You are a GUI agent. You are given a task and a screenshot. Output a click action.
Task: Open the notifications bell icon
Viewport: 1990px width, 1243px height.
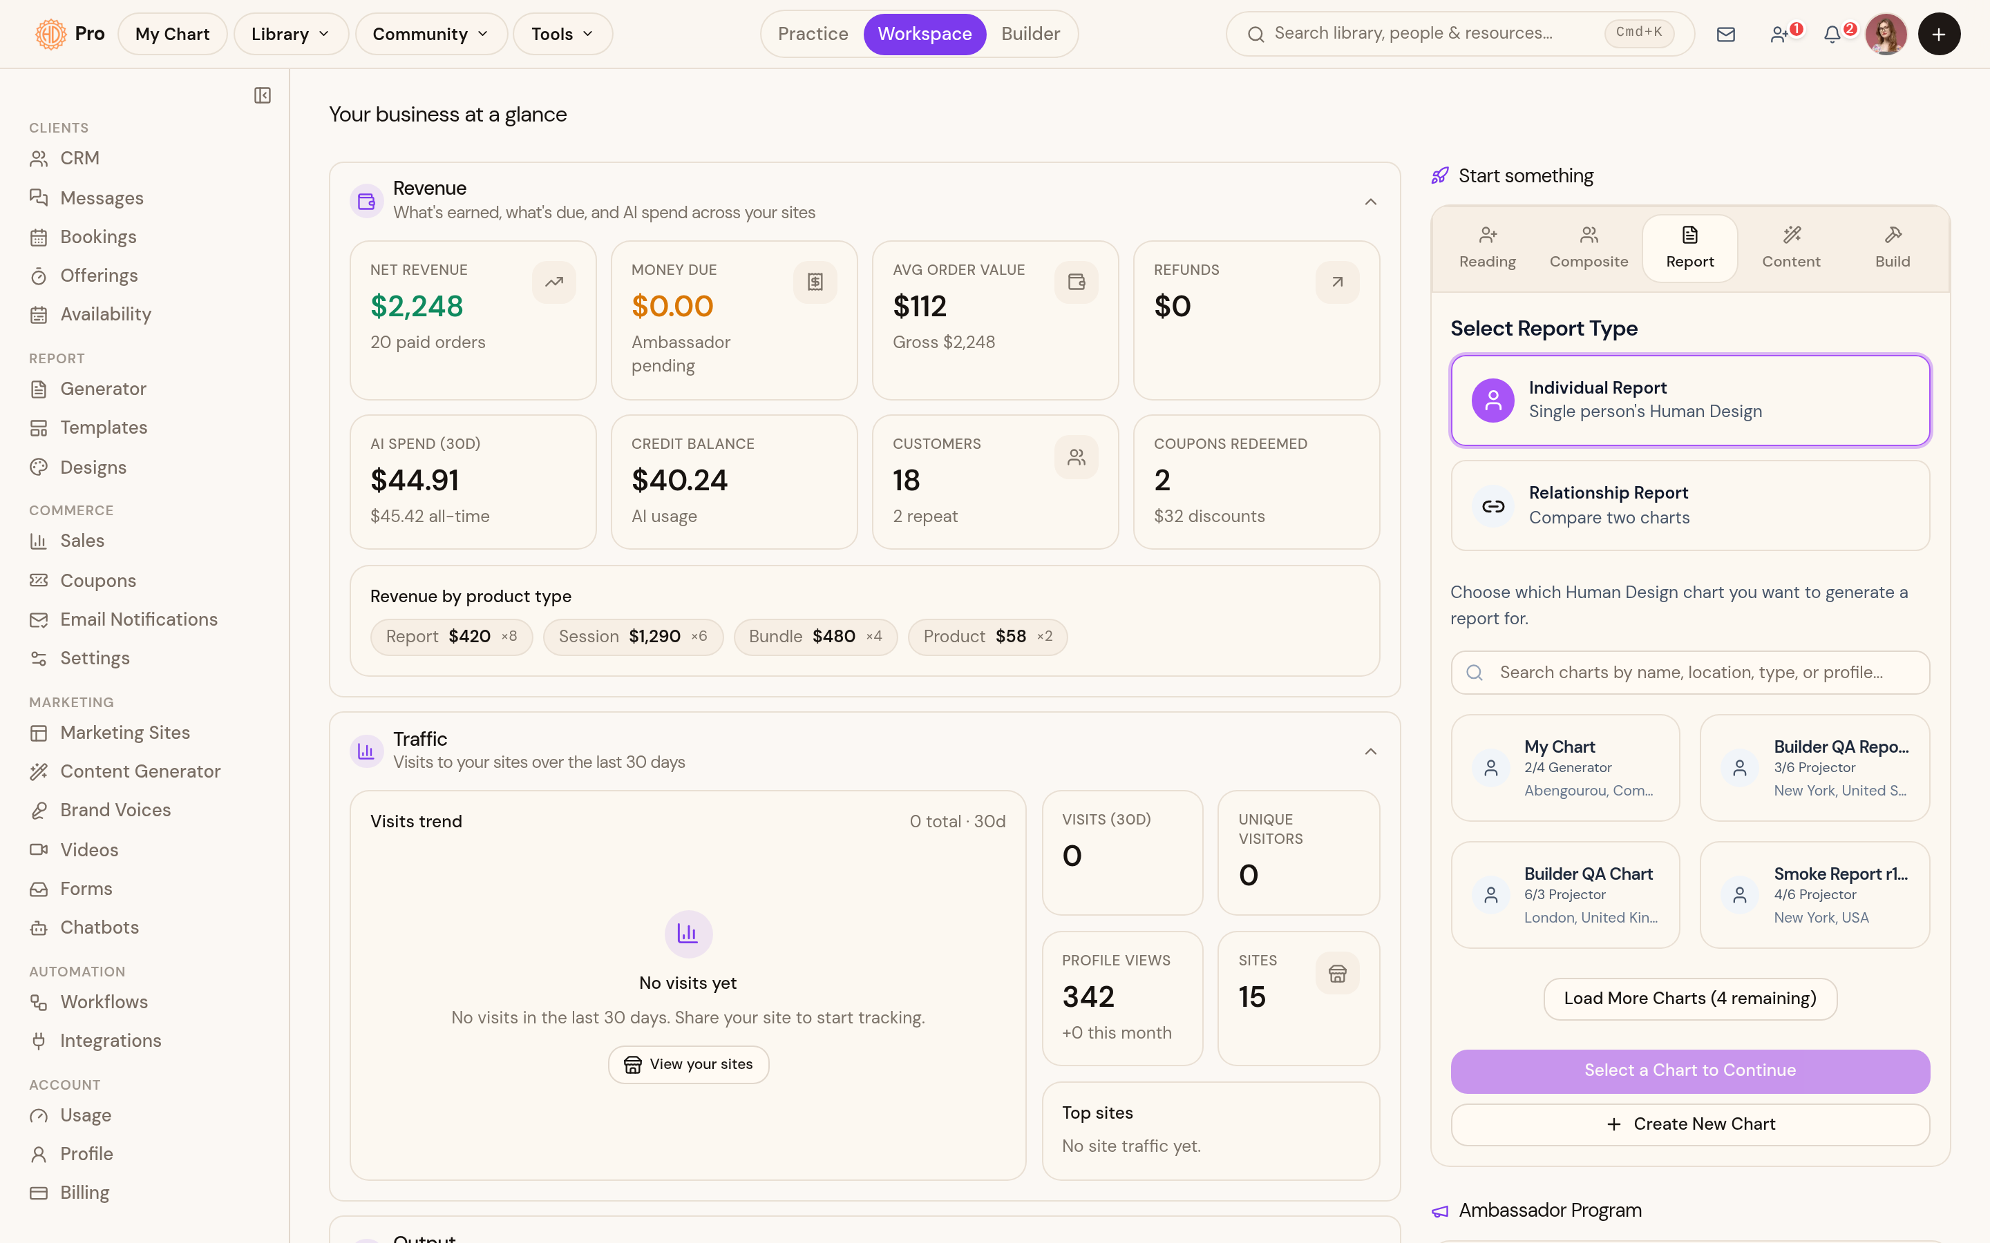(1832, 34)
